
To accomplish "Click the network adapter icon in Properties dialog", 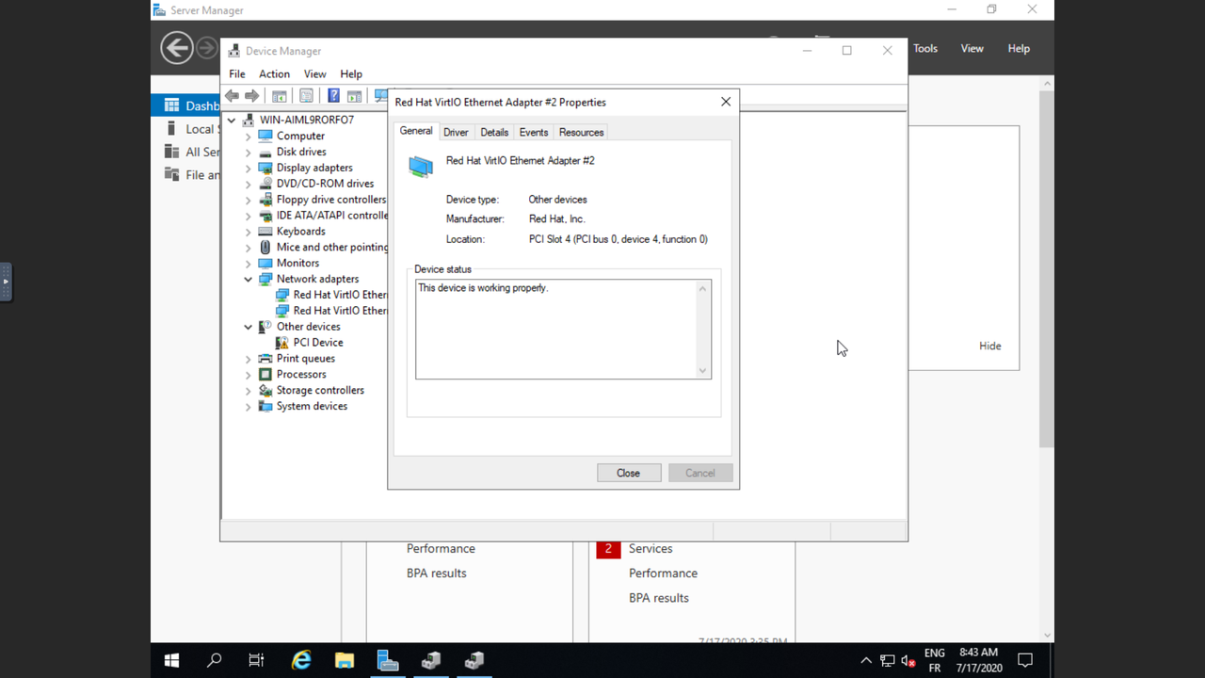I will (x=421, y=167).
